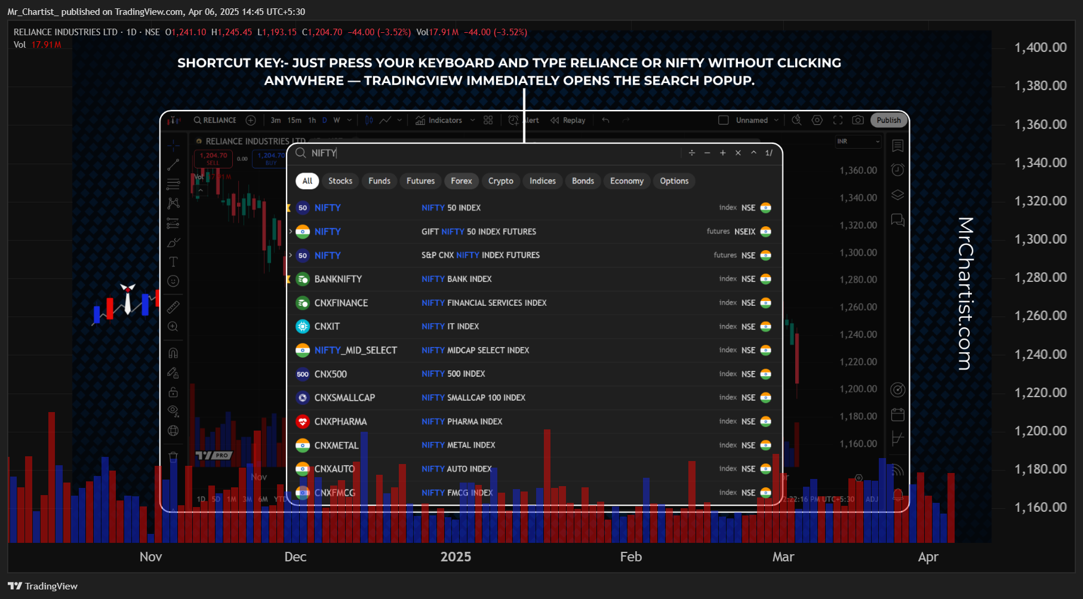
Task: Open the INR currency dropdown
Action: tap(859, 142)
